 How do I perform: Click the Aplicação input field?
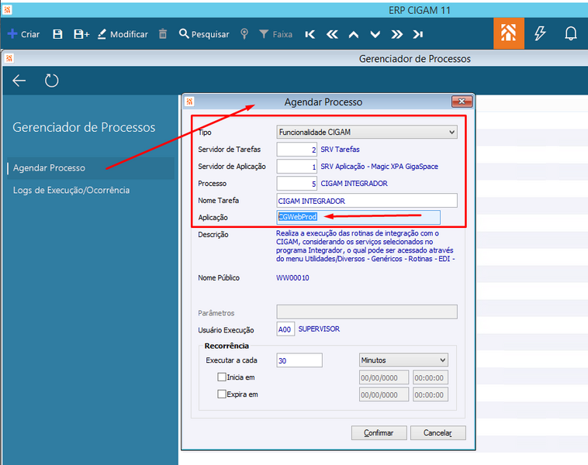click(x=358, y=217)
